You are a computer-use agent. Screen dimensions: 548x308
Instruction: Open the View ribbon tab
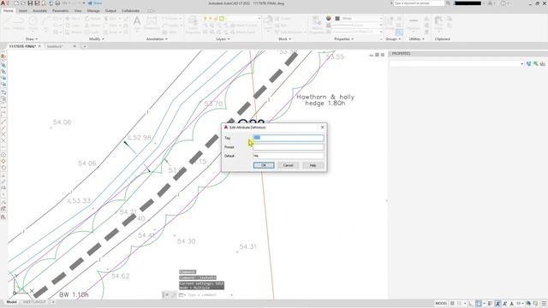tap(78, 11)
